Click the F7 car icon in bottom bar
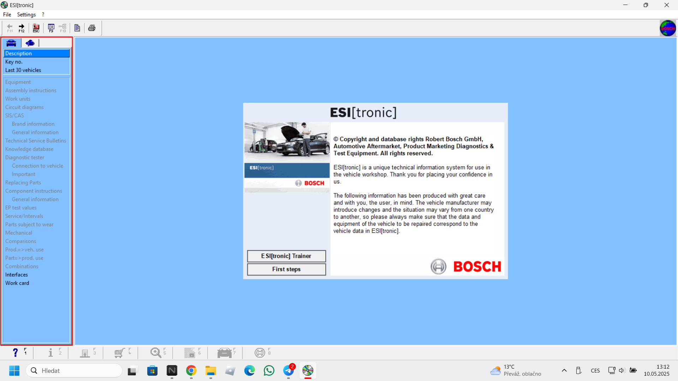Screen dimensions: 678x381 (x=225, y=352)
